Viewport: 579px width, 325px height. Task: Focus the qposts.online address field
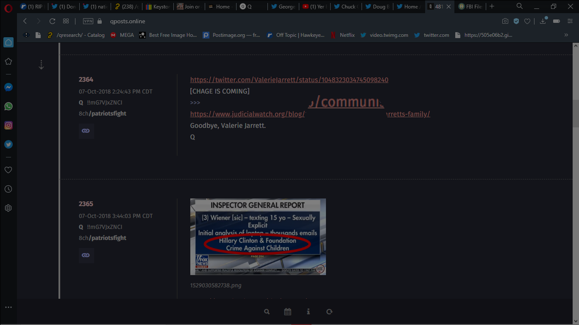[128, 21]
